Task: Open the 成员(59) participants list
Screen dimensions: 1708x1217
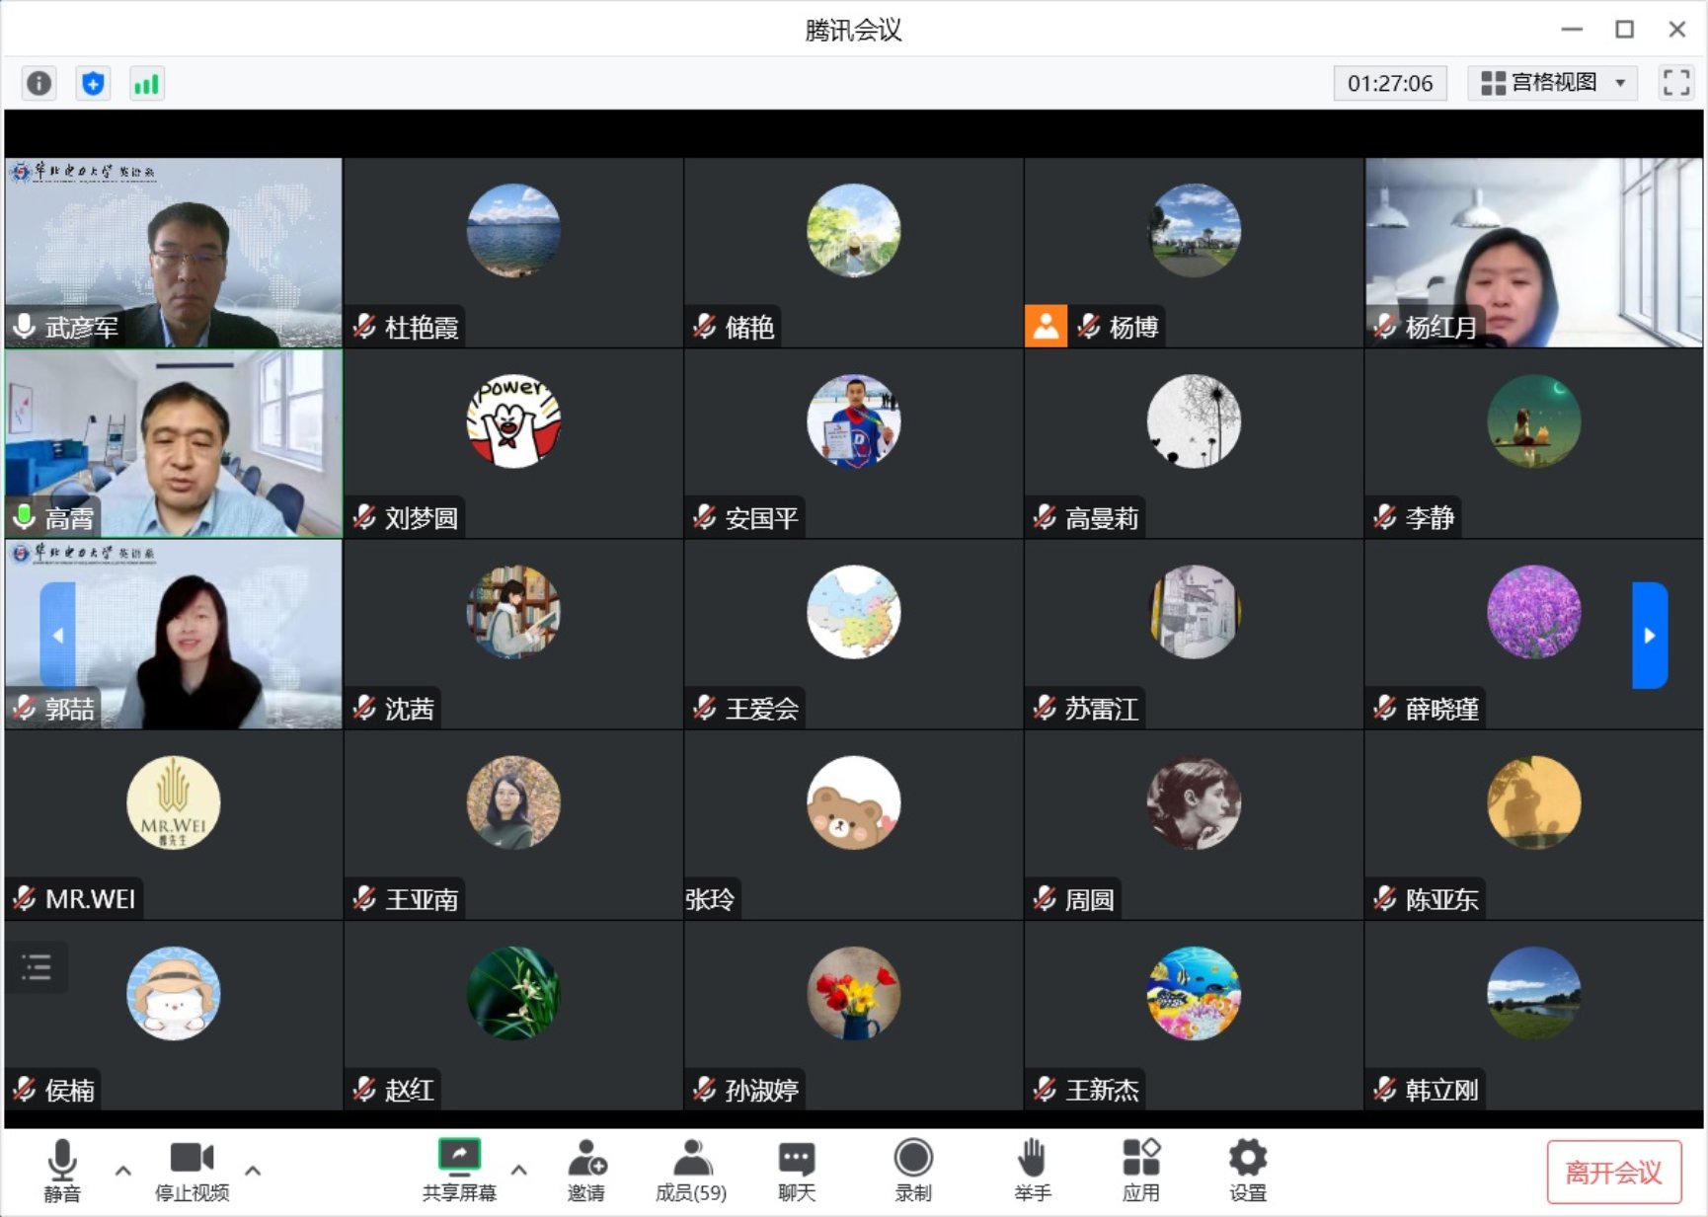Action: (x=690, y=1170)
